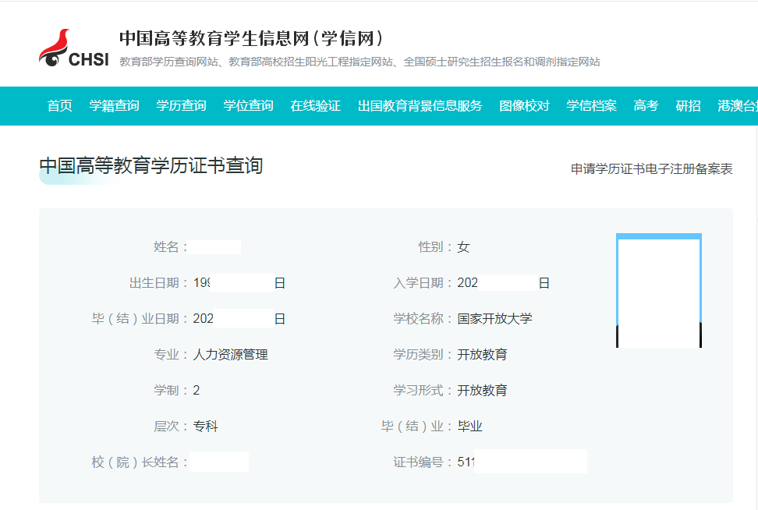Click the 校(院)长姓名 label
Screen dimensions: 758x510
click(140, 462)
